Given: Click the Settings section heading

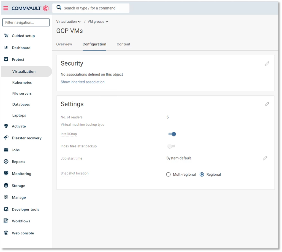Looking at the screenshot, I should (x=72, y=104).
